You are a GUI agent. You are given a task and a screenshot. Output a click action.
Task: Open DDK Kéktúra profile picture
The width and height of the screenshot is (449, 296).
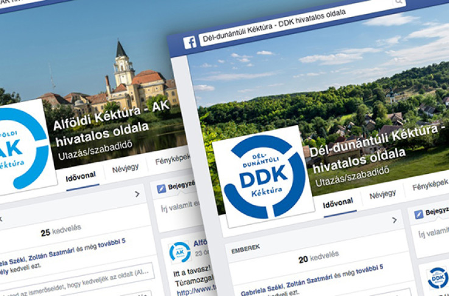pyautogui.click(x=264, y=177)
